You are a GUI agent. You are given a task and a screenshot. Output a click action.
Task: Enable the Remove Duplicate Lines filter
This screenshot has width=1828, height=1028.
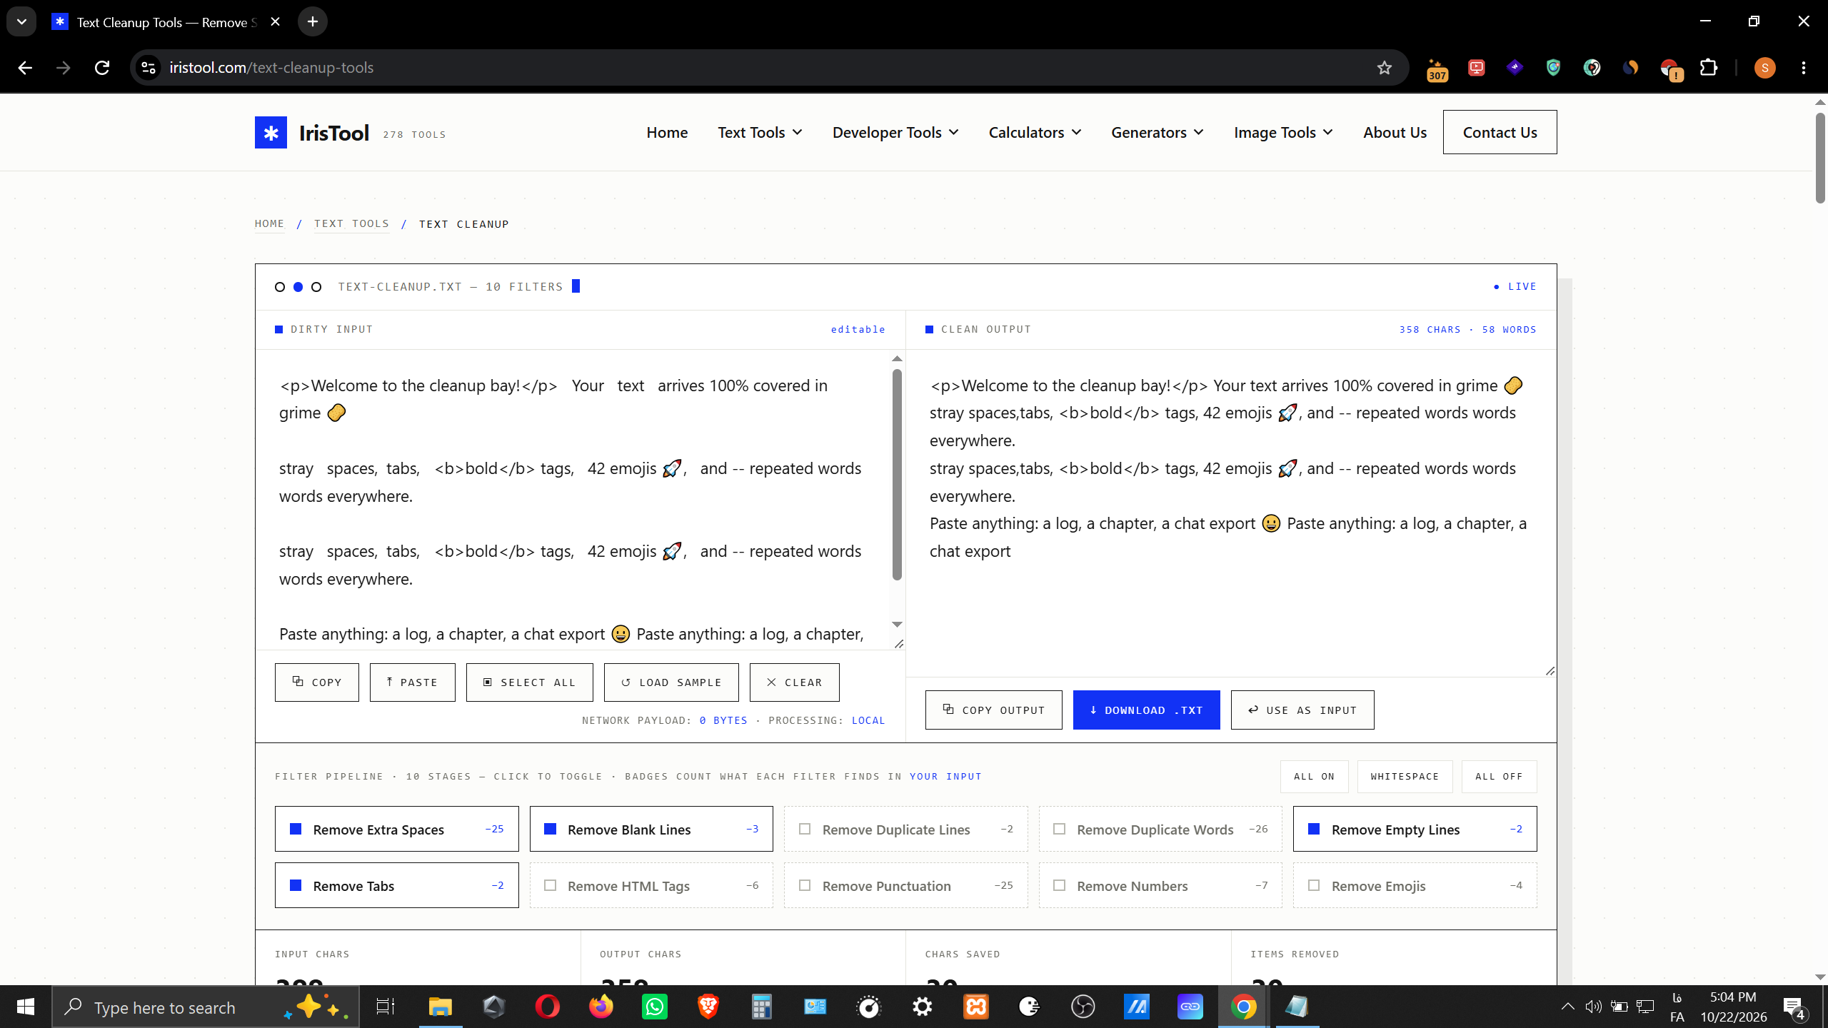906,829
